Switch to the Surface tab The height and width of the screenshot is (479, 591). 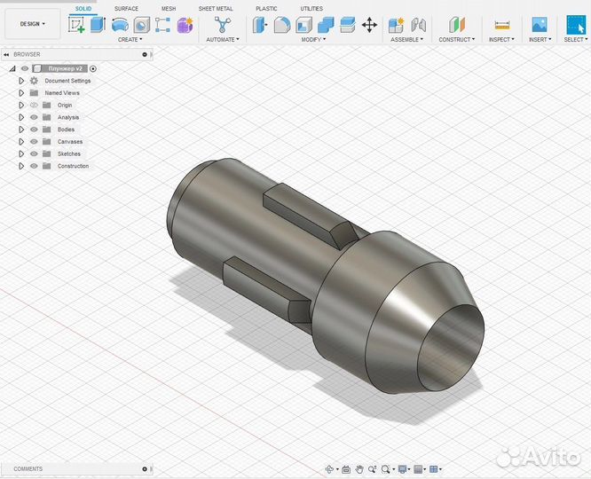(x=126, y=8)
